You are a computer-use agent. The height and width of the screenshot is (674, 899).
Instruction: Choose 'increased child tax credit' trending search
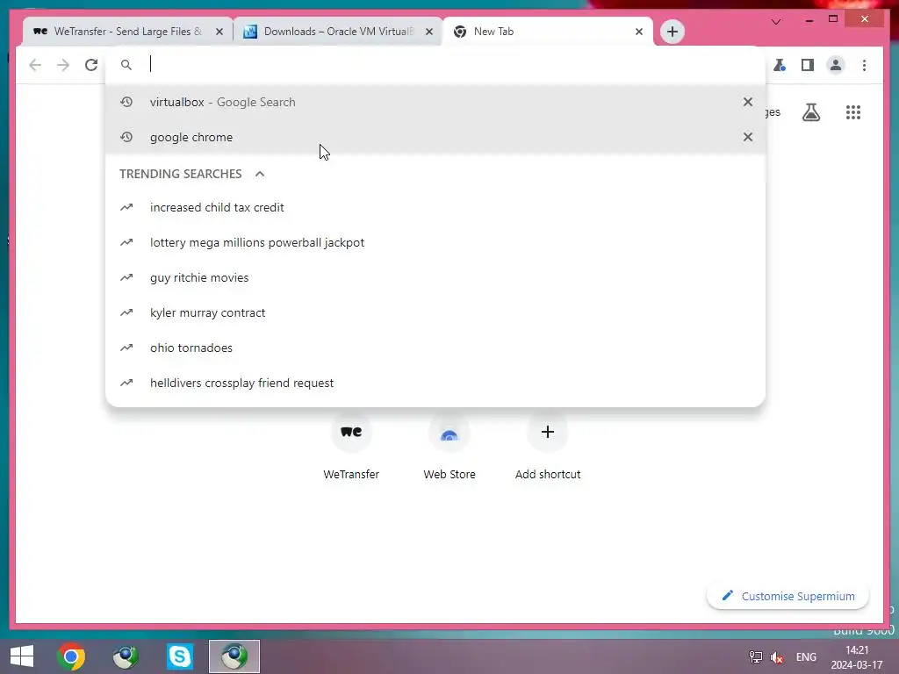point(435,207)
